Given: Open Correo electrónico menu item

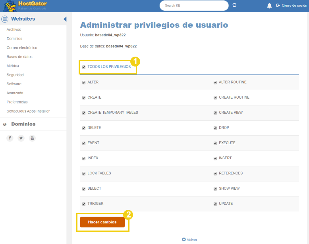Looking at the screenshot, I should pos(22,48).
